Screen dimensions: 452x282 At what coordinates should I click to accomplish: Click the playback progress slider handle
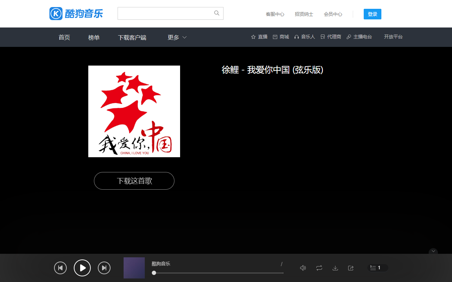coord(154,273)
